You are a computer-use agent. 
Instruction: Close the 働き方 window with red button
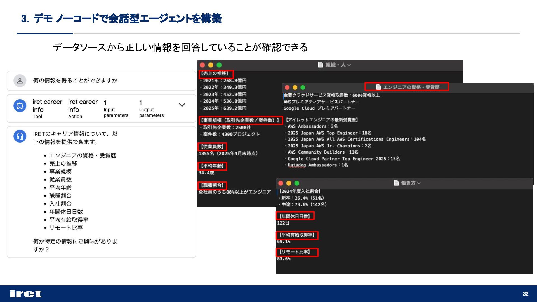281,183
